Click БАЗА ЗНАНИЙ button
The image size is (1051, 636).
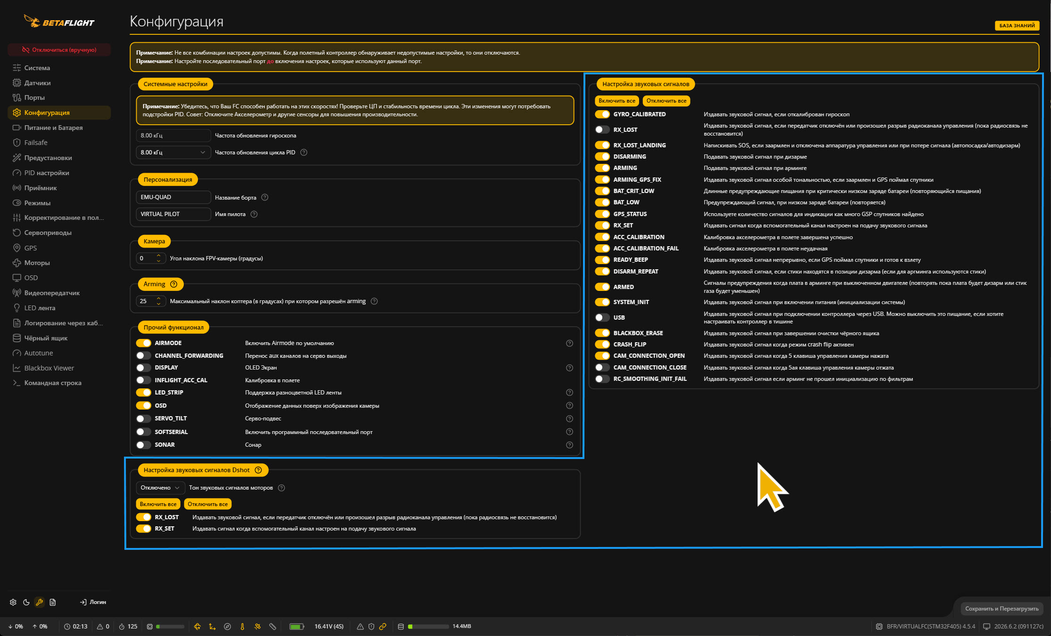[x=1017, y=25]
